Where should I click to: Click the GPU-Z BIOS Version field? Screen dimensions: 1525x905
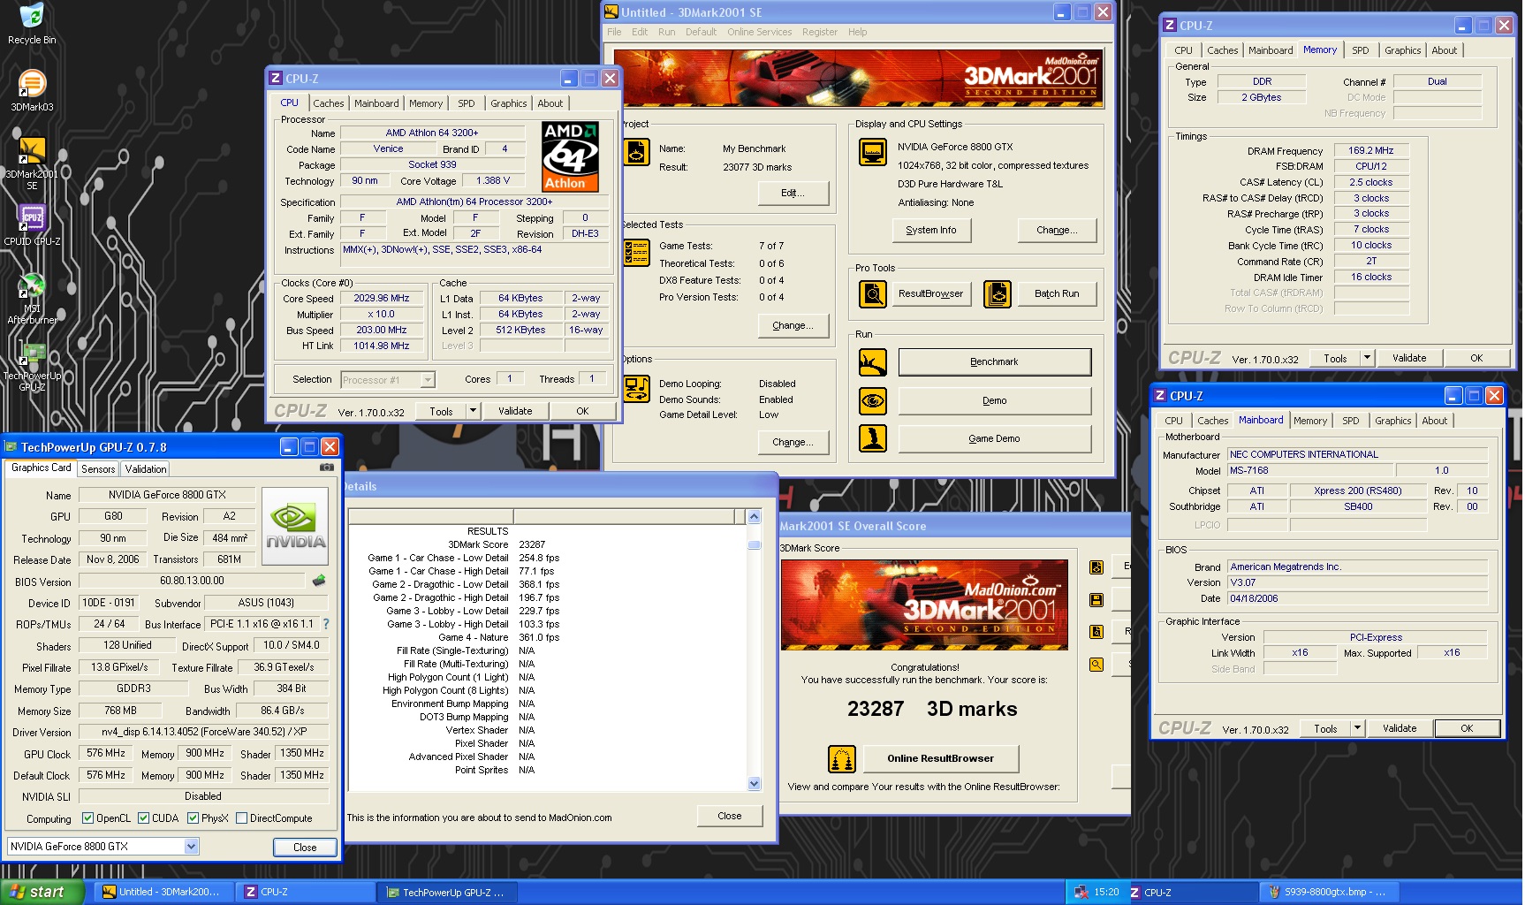click(192, 581)
